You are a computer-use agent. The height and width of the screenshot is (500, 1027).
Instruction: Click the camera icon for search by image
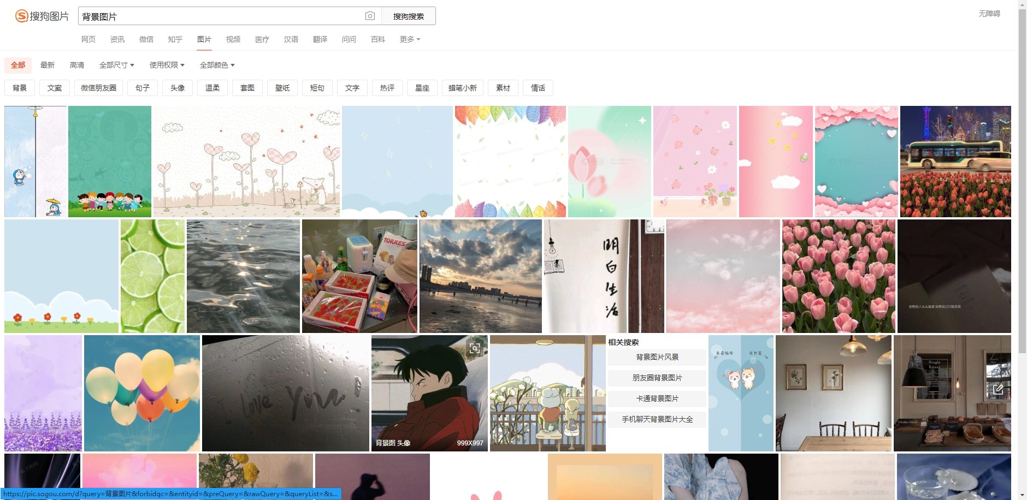(x=371, y=15)
